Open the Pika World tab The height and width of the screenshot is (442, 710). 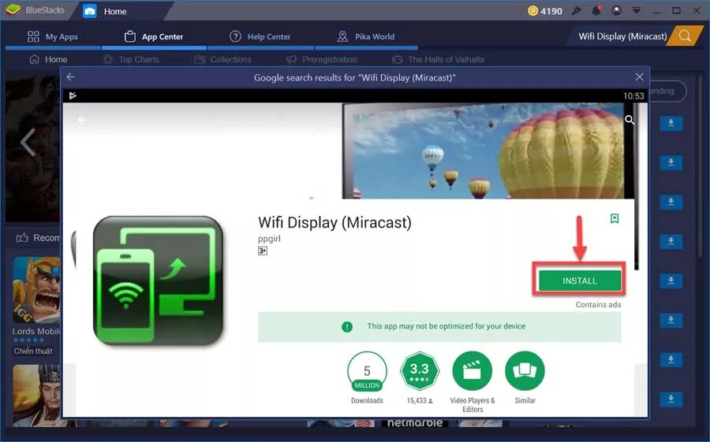(366, 37)
